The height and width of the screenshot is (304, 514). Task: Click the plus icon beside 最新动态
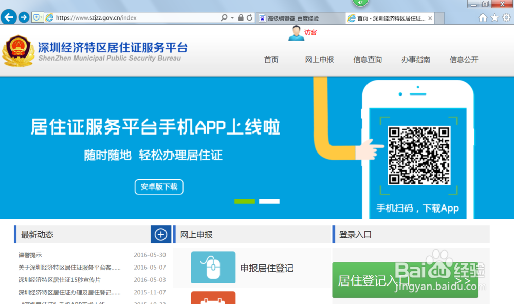tap(160, 235)
